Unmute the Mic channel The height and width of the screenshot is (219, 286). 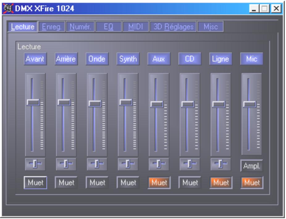252,183
